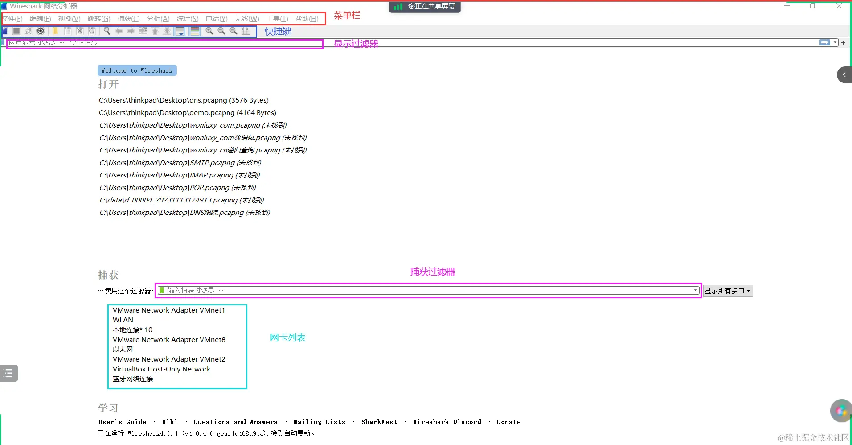Image resolution: width=852 pixels, height=445 pixels.
Task: Click the Donate link
Action: [508, 422]
